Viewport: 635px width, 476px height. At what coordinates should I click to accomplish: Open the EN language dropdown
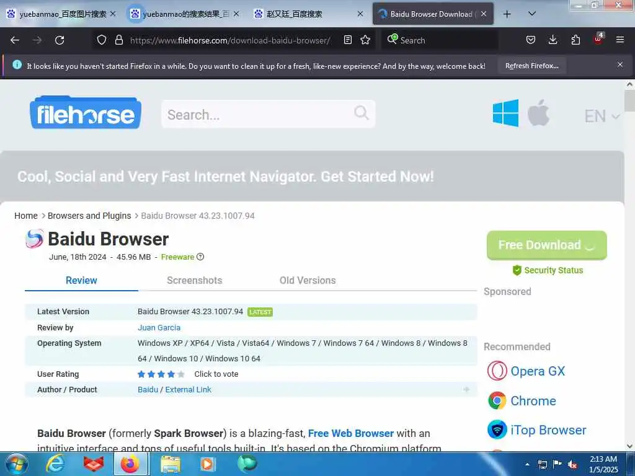[602, 117]
